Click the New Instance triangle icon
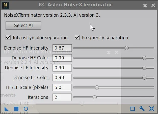 tap(7, 109)
